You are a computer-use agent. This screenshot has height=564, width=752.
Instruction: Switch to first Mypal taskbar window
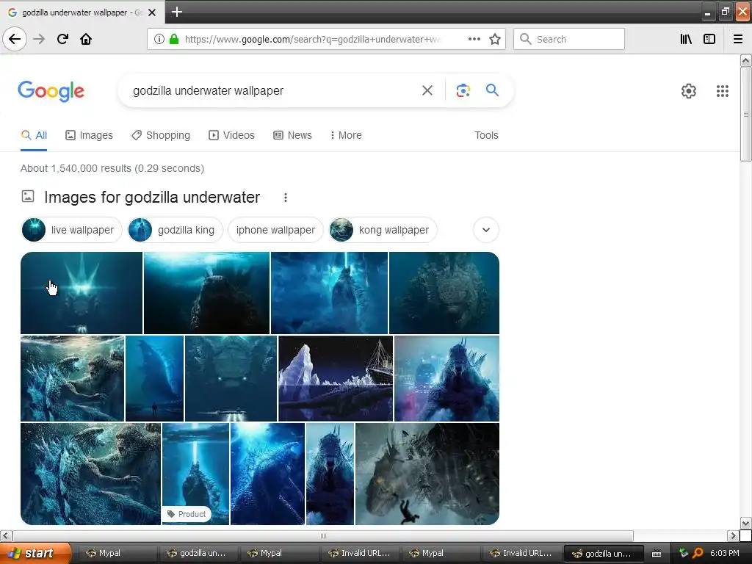(x=117, y=553)
